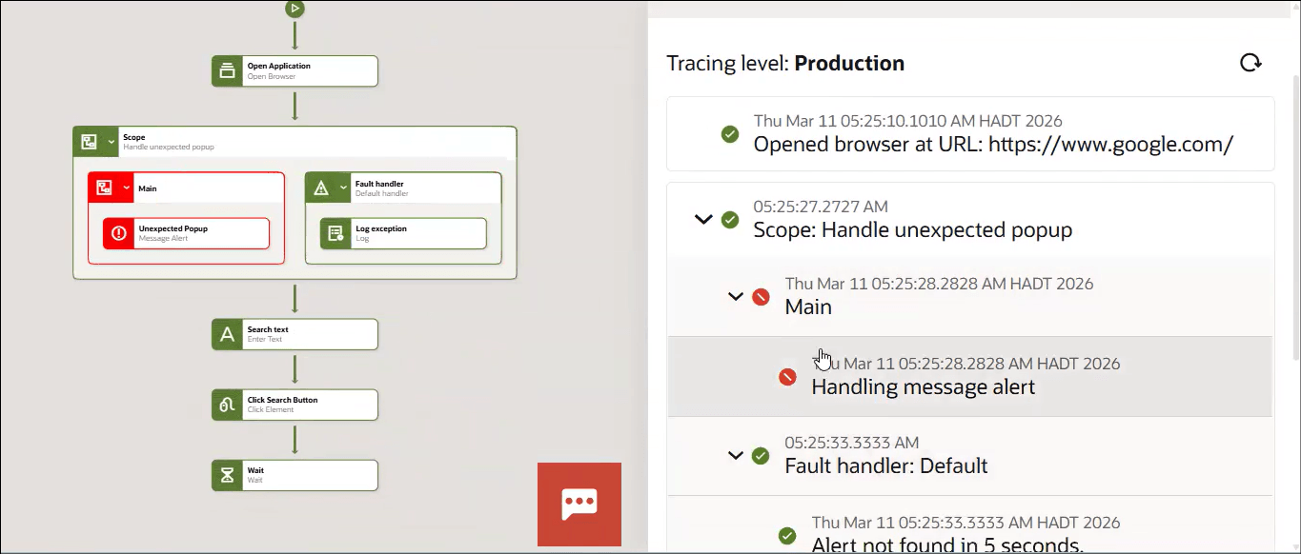Click 'Fault handler: Default' log text
Screen dimensions: 1301x554
886,466
